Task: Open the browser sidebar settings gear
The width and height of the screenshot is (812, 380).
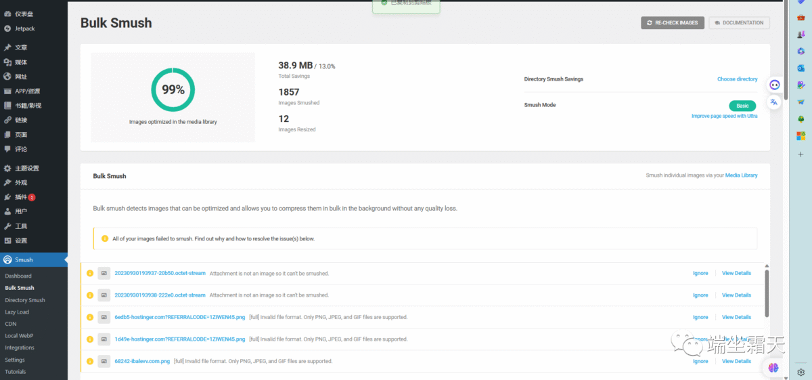Action: (x=801, y=372)
